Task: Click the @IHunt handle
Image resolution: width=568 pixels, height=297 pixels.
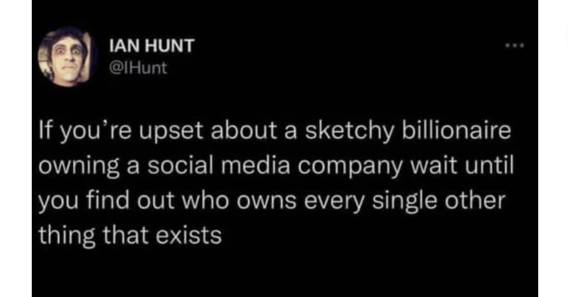Action: (138, 67)
